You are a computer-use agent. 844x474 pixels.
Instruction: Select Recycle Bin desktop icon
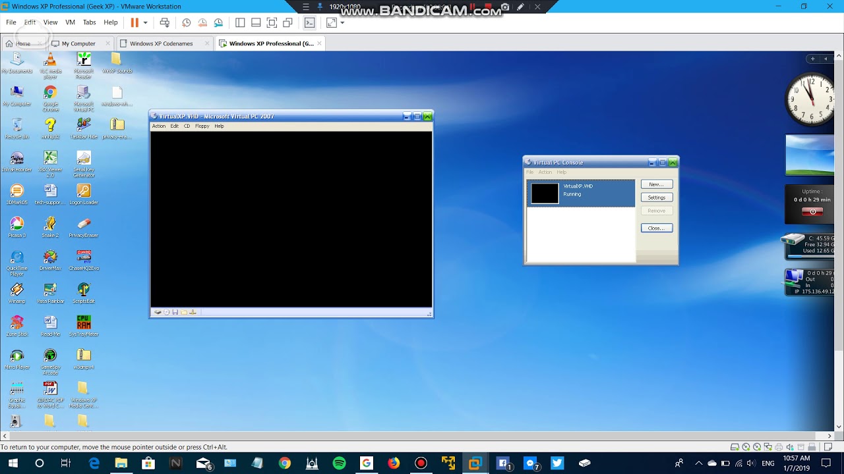click(x=17, y=128)
